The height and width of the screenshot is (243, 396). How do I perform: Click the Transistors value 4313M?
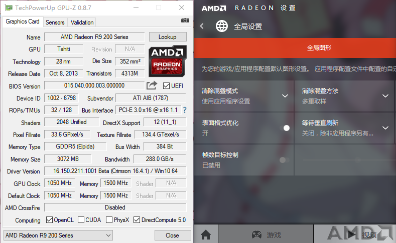(130, 73)
